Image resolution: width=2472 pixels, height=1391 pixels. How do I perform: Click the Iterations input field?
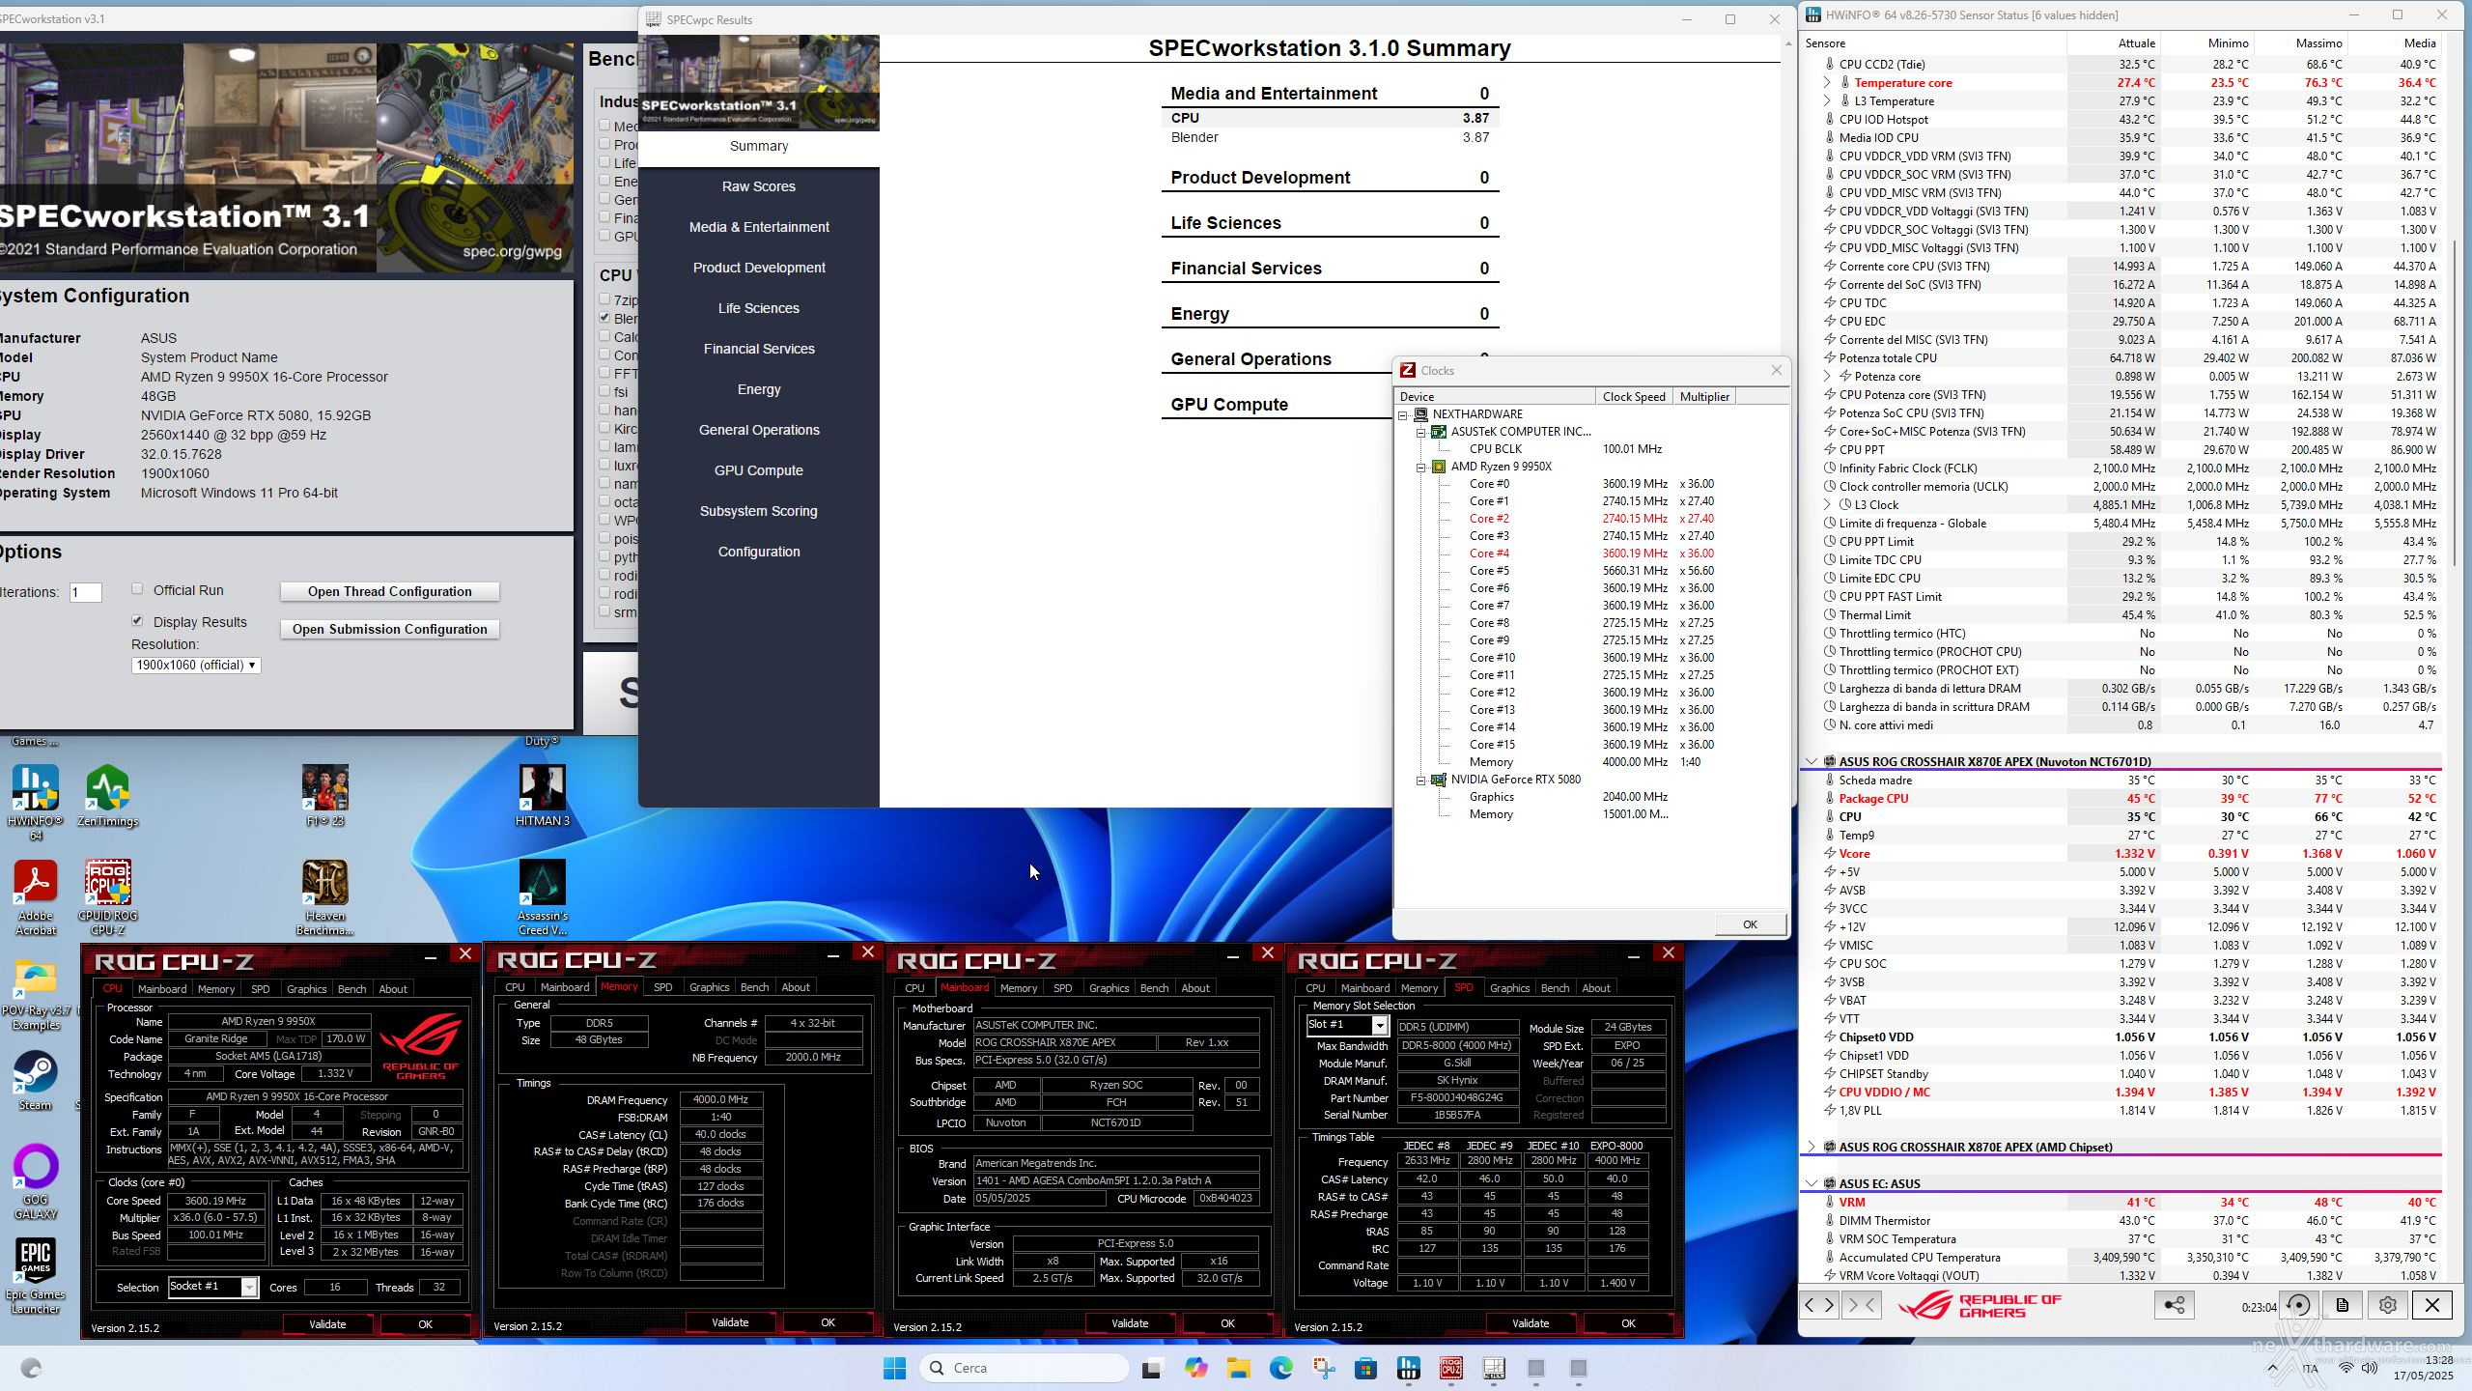coord(85,592)
